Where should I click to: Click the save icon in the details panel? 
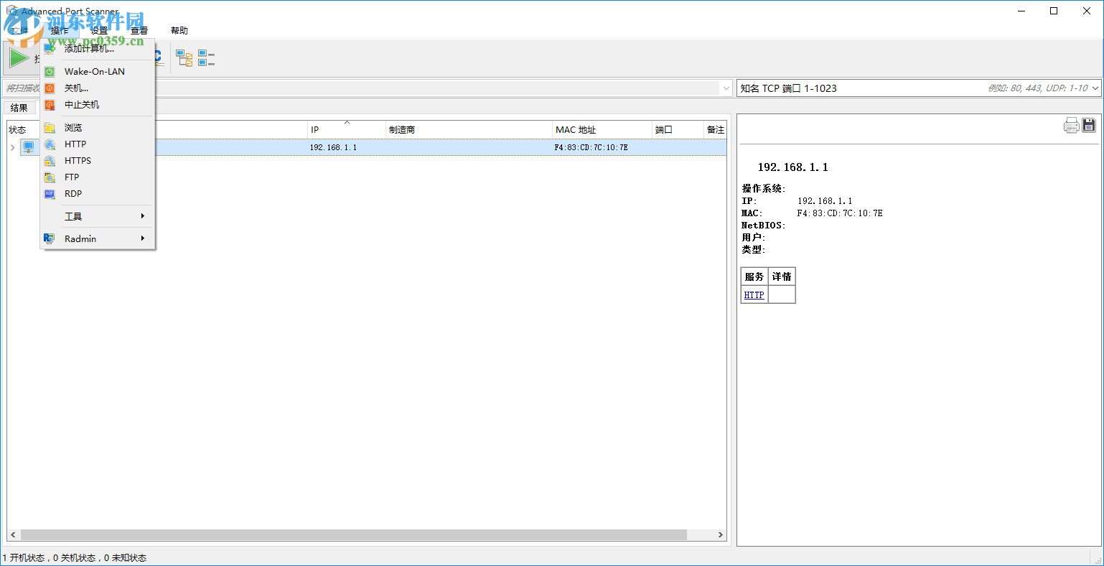[x=1088, y=124]
